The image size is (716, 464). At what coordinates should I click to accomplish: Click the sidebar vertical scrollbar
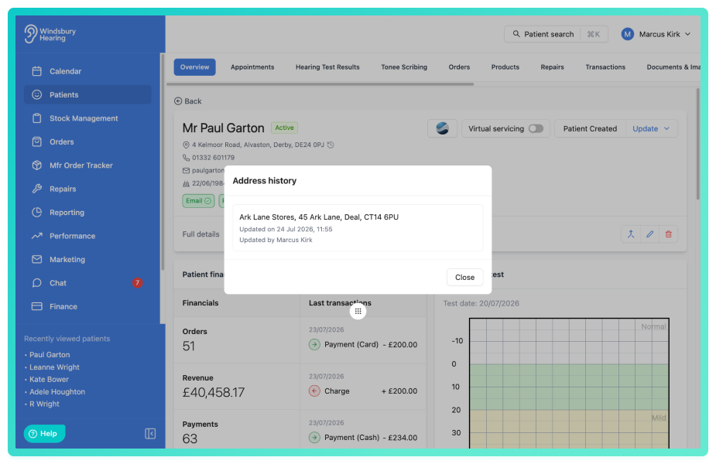(162, 162)
